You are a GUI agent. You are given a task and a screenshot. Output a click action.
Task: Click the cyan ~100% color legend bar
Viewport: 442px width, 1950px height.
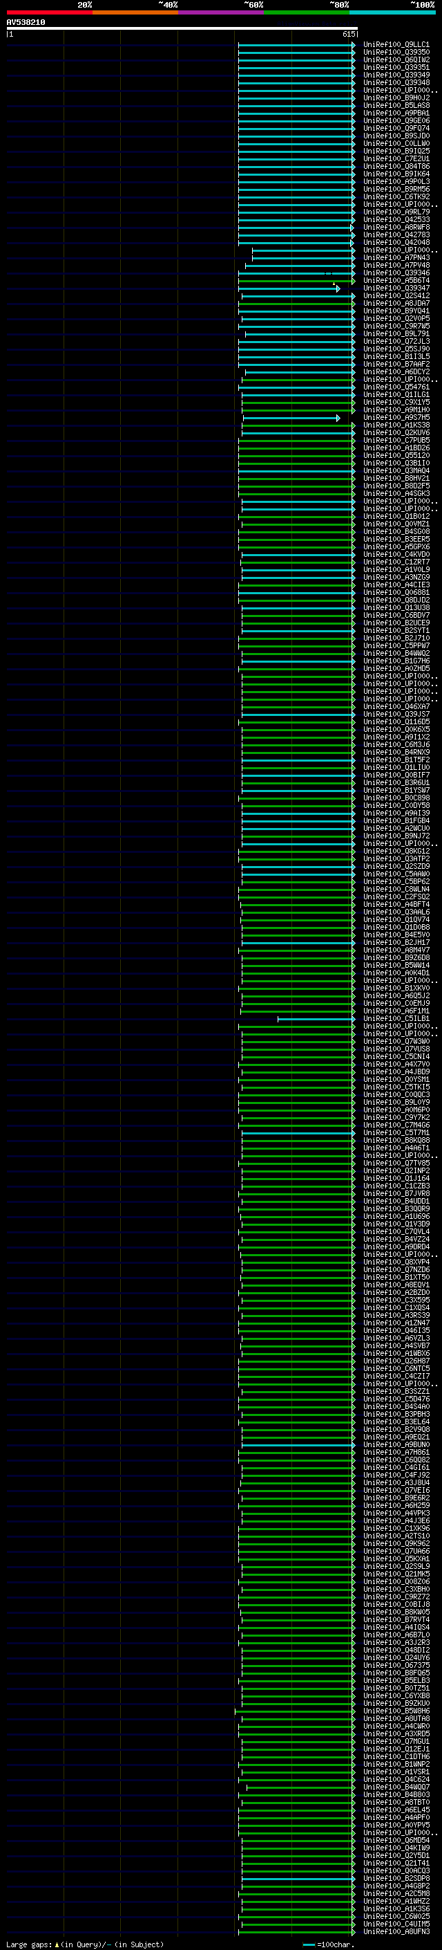[392, 12]
